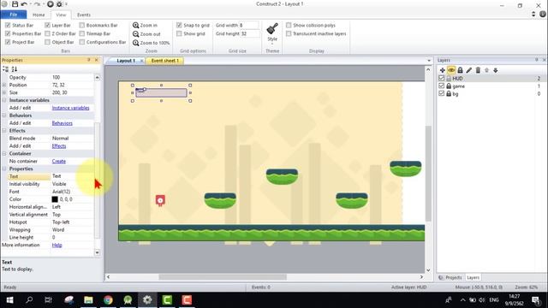
Task: Delete the selected layer with trash icon
Action: [478, 70]
